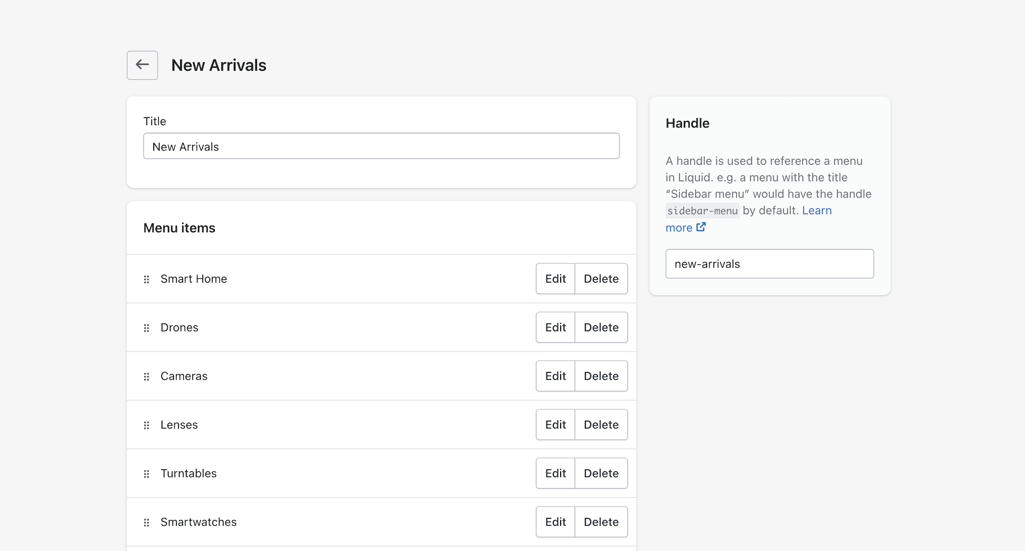Click the external link icon after Learn more
Viewport: 1025px width, 551px height.
[x=701, y=227]
